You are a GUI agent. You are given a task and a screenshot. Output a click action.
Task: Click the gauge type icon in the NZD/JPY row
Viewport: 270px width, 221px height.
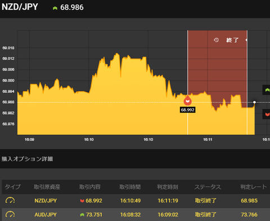(10, 200)
